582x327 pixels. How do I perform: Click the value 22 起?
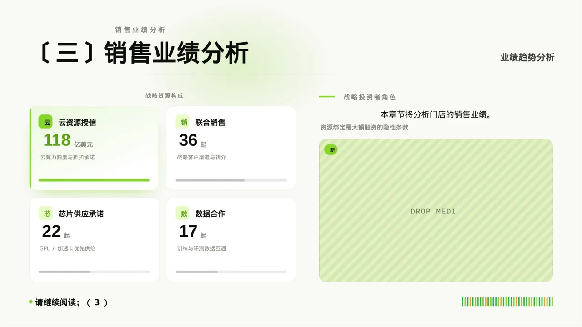coord(56,232)
